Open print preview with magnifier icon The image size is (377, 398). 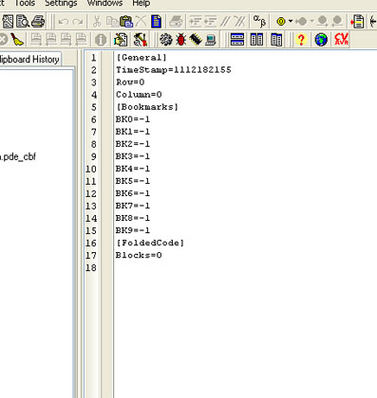(x=23, y=22)
